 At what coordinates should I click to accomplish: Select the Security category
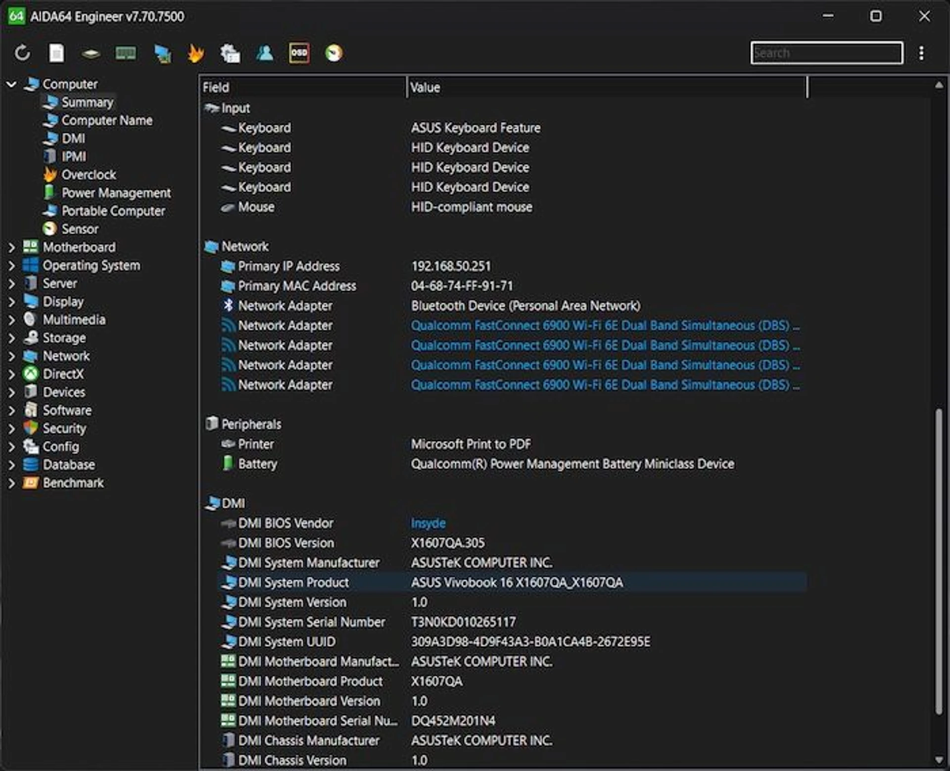(x=64, y=429)
